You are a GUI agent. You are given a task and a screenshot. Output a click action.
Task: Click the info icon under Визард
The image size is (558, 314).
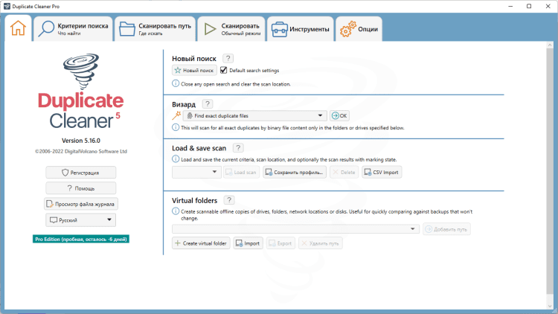(176, 127)
